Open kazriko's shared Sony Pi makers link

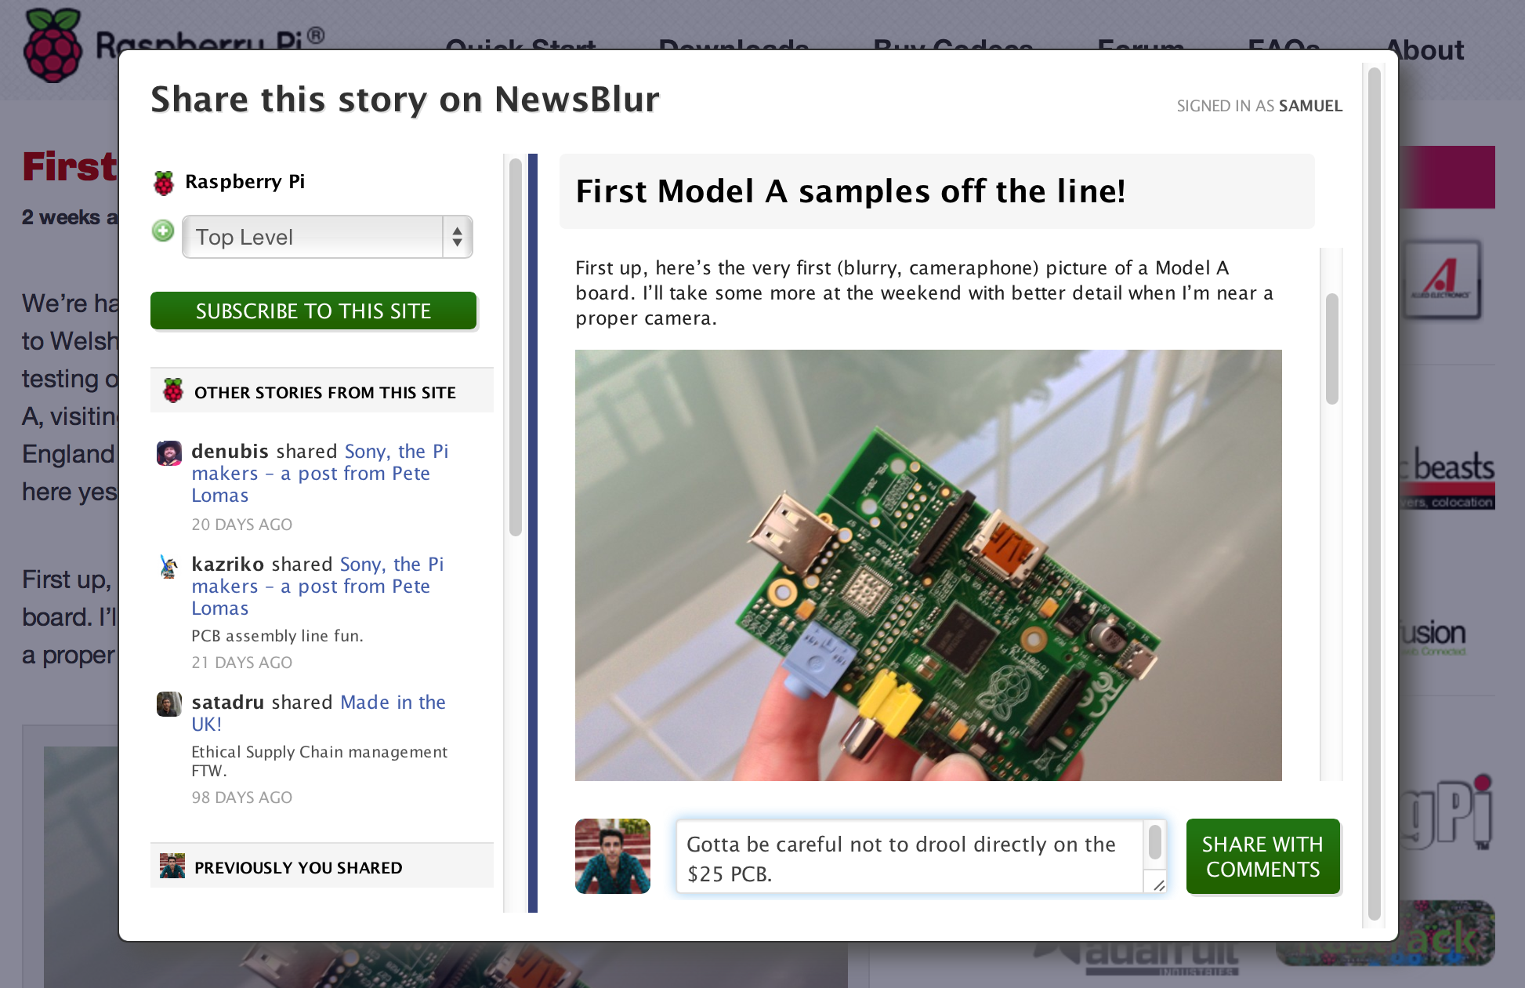point(317,586)
